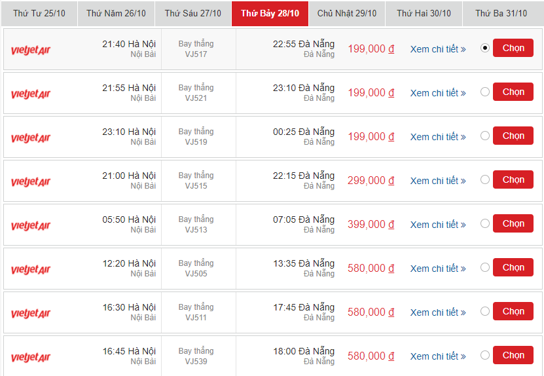Expand 'Xem chi tiết' for flight VJ517
Screen dimensions: 544x376
pyautogui.click(x=437, y=49)
